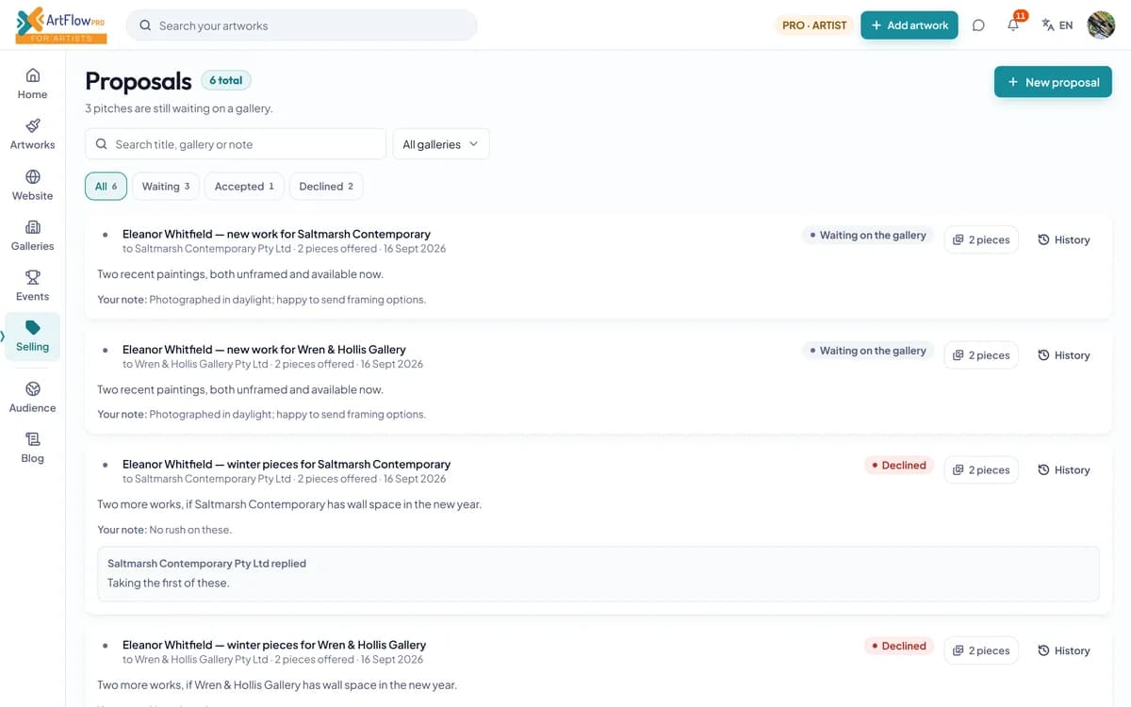Click Waiting on the gallery status for new work Saltmarsh

click(867, 235)
